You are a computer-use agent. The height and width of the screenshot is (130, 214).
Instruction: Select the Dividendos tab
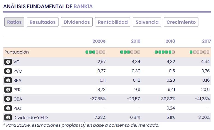tap(77, 22)
